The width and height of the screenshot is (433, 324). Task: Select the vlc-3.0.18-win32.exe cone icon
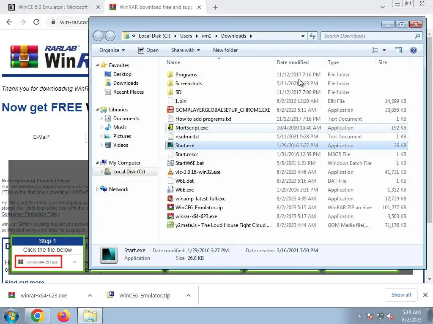170,172
